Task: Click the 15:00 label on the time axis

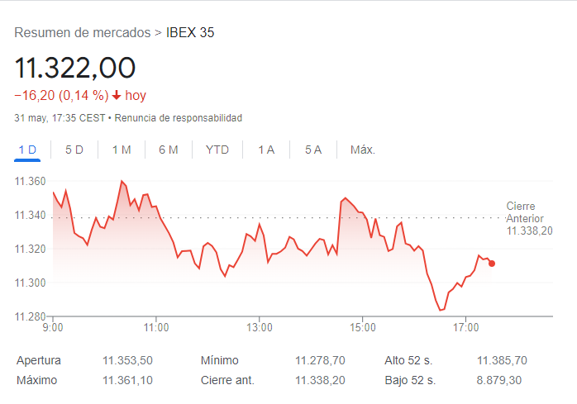Action: click(363, 327)
